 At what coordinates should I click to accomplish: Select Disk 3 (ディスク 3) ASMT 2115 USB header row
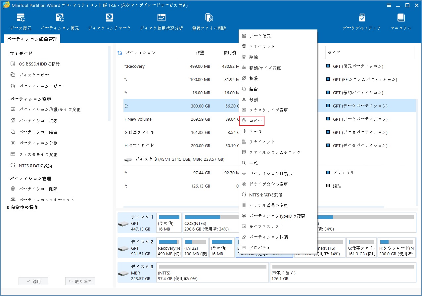[x=181, y=159]
